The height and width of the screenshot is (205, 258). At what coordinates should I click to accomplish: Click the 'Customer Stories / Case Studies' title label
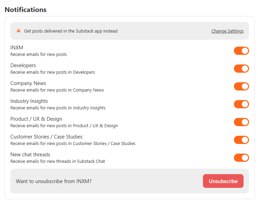coord(46,137)
